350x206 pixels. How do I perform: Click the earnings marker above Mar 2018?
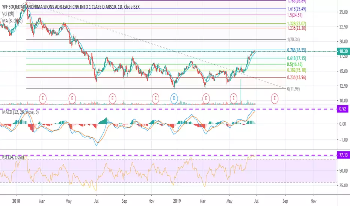click(43, 98)
